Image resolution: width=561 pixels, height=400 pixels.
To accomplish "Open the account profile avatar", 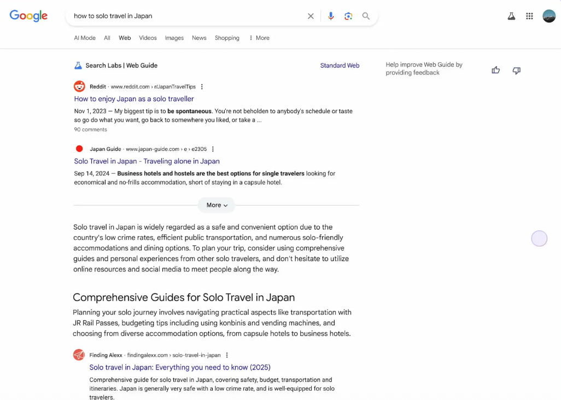I will [x=549, y=16].
